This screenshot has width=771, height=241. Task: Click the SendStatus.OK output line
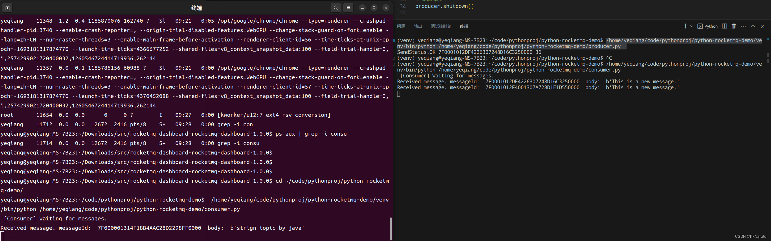tap(469, 52)
